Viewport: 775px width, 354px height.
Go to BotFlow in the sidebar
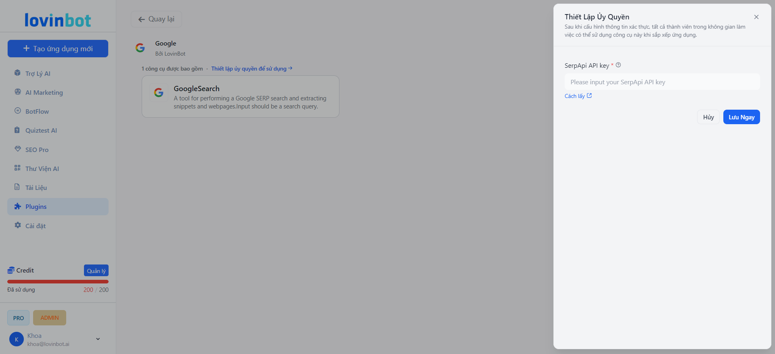click(37, 111)
